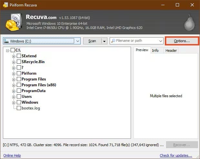Click the Recuva.com header title
Image resolution: width=200 pixels, height=159 pixels.
(41, 17)
